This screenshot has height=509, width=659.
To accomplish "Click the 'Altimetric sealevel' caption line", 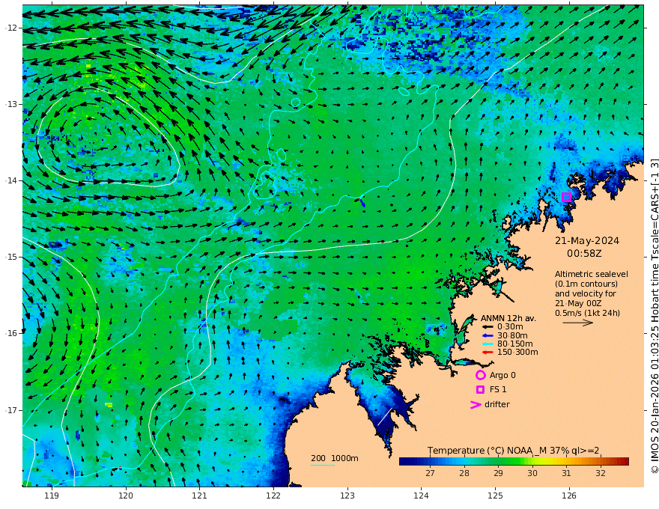I will coord(592,274).
